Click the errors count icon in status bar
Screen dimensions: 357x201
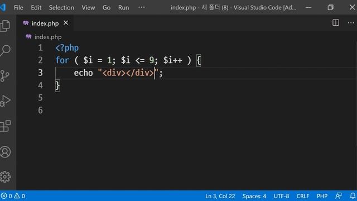point(6,196)
